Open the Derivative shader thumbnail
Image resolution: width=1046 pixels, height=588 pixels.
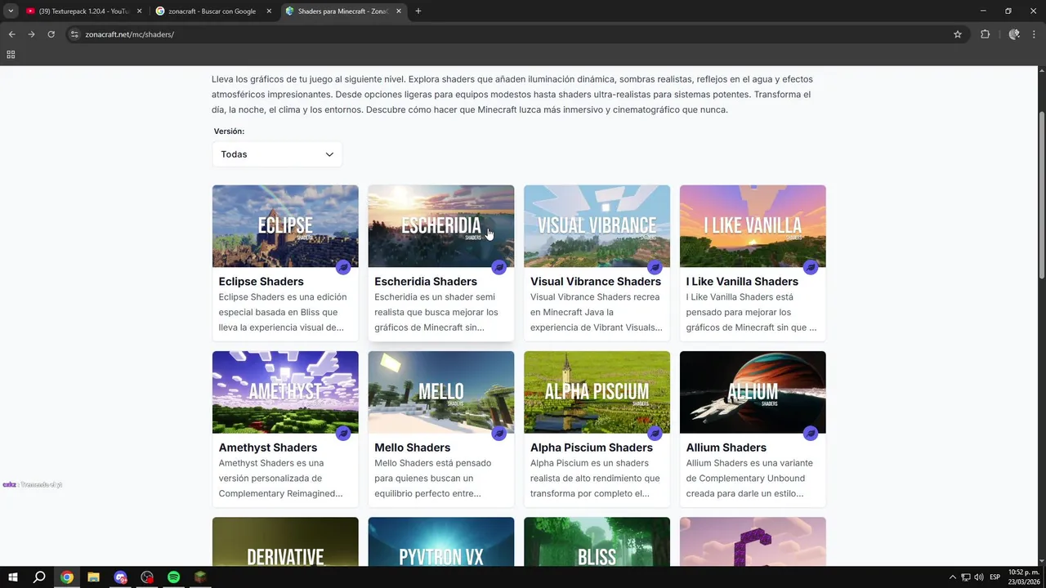(x=285, y=541)
